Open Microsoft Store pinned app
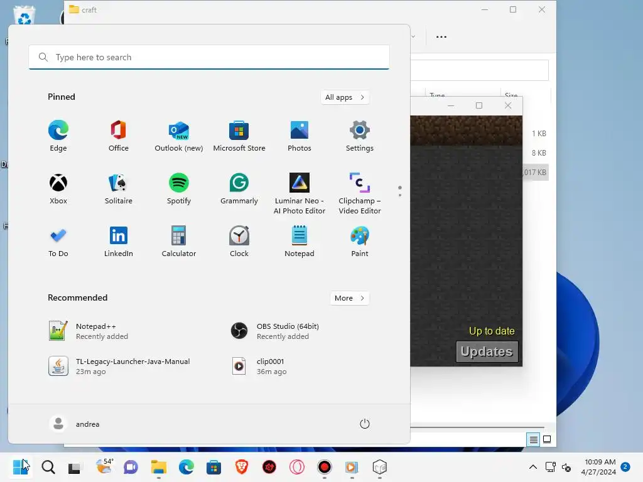 point(239,136)
